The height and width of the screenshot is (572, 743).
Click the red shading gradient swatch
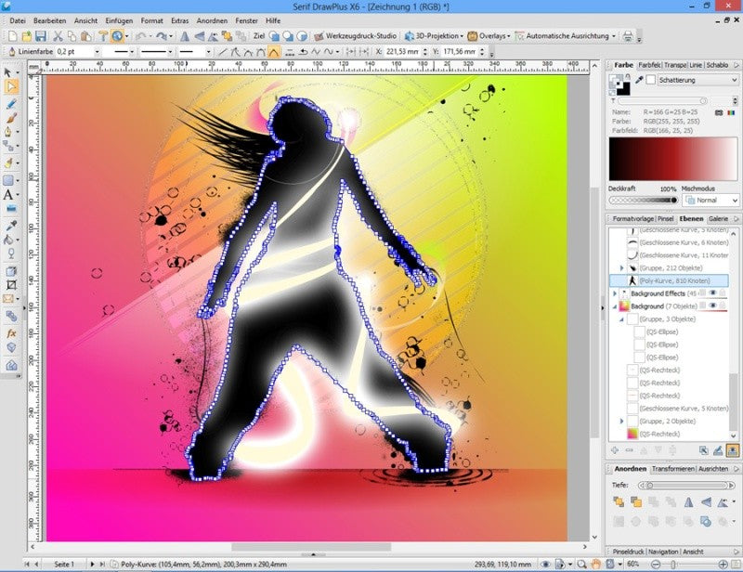[x=672, y=159]
